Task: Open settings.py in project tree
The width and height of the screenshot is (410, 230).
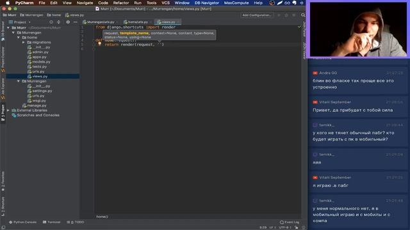Action: coord(42,91)
